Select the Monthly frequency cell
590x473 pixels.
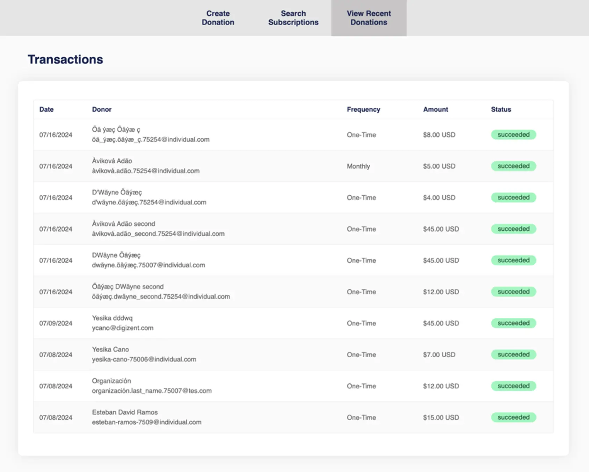(358, 166)
